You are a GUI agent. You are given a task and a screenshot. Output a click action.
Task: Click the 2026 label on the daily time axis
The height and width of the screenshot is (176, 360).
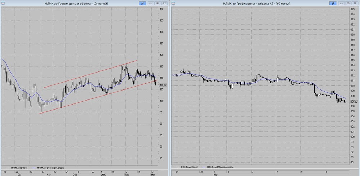[x=104, y=175]
